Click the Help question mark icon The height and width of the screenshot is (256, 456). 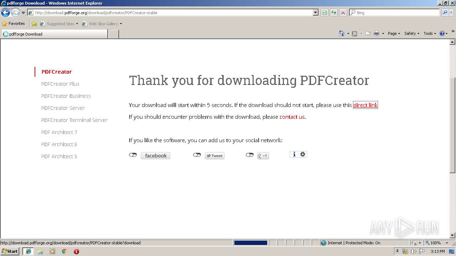click(x=442, y=33)
